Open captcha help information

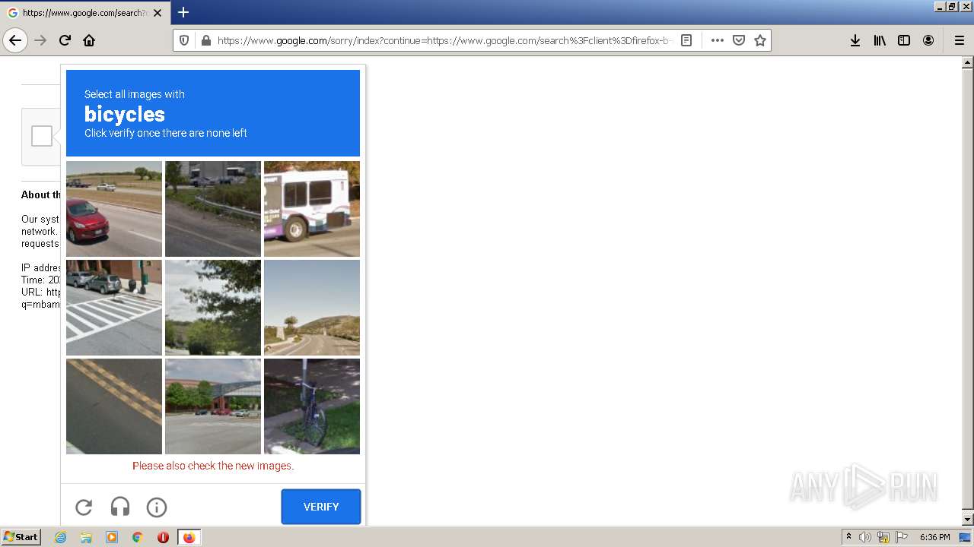(157, 507)
